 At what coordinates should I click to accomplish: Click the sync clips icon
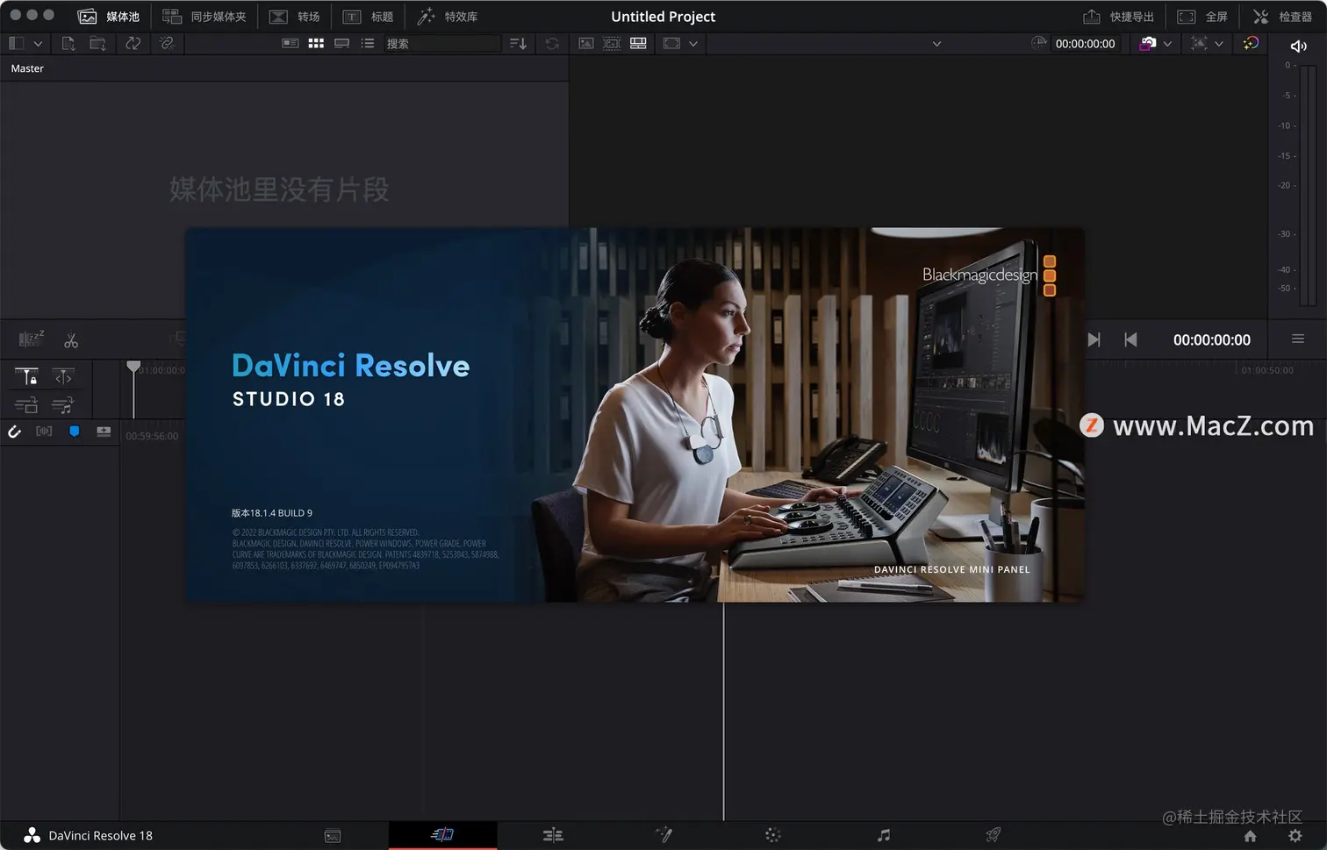coord(133,43)
